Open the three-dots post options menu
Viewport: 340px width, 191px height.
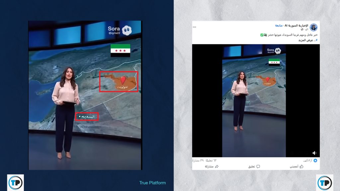pos(195,27)
